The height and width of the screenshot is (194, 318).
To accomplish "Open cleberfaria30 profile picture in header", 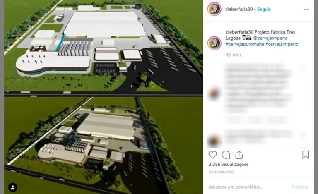I will 214,9.
